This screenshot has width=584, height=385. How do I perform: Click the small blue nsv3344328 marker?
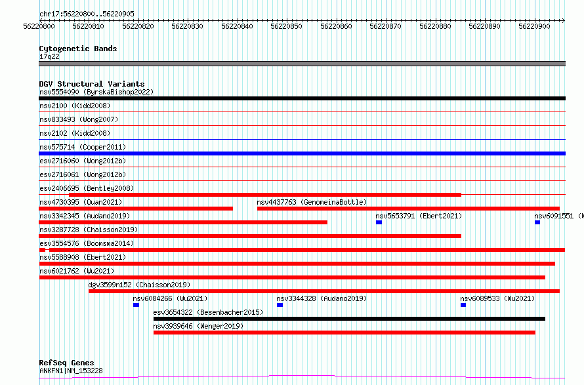(x=280, y=305)
